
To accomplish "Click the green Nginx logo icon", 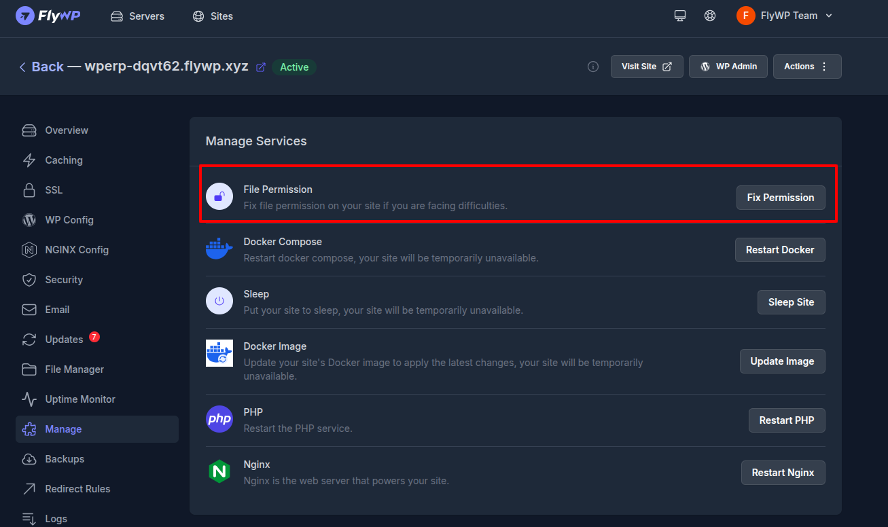I will point(219,471).
